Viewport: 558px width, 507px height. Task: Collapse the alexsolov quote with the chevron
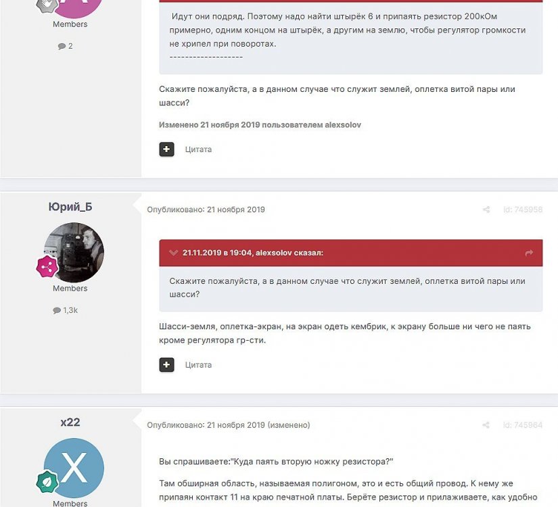pyautogui.click(x=173, y=253)
